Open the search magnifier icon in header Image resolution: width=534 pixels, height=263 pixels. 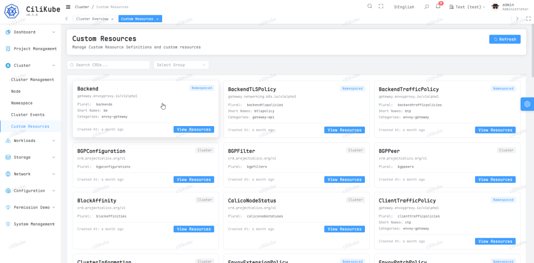click(369, 6)
